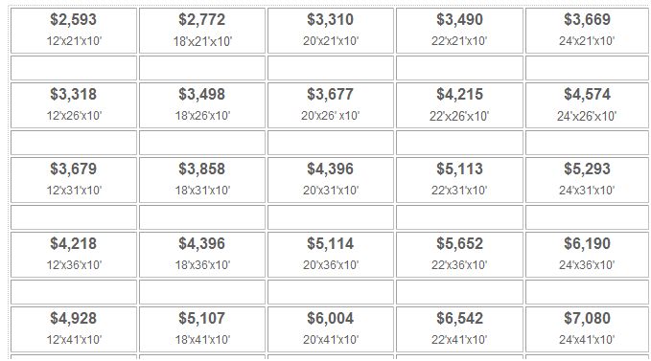The image size is (651, 361).
Task: Click the $5,113 22'x31'x10' cell
Action: (x=459, y=180)
